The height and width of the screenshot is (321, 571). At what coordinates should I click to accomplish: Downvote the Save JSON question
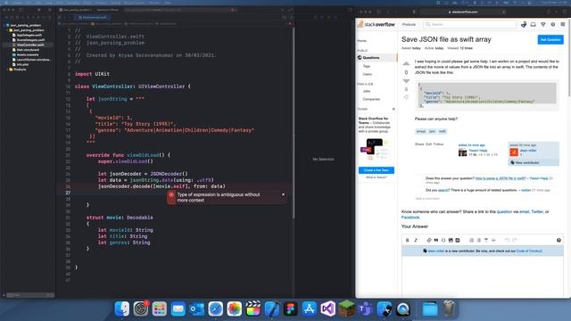click(407, 81)
